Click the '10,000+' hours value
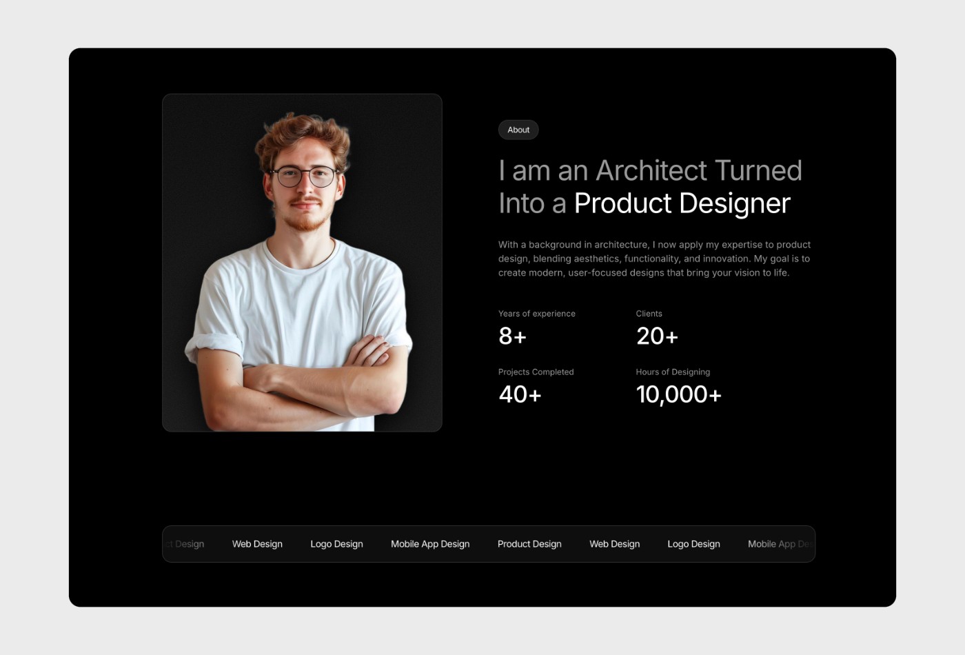Viewport: 965px width, 655px height. coord(678,394)
